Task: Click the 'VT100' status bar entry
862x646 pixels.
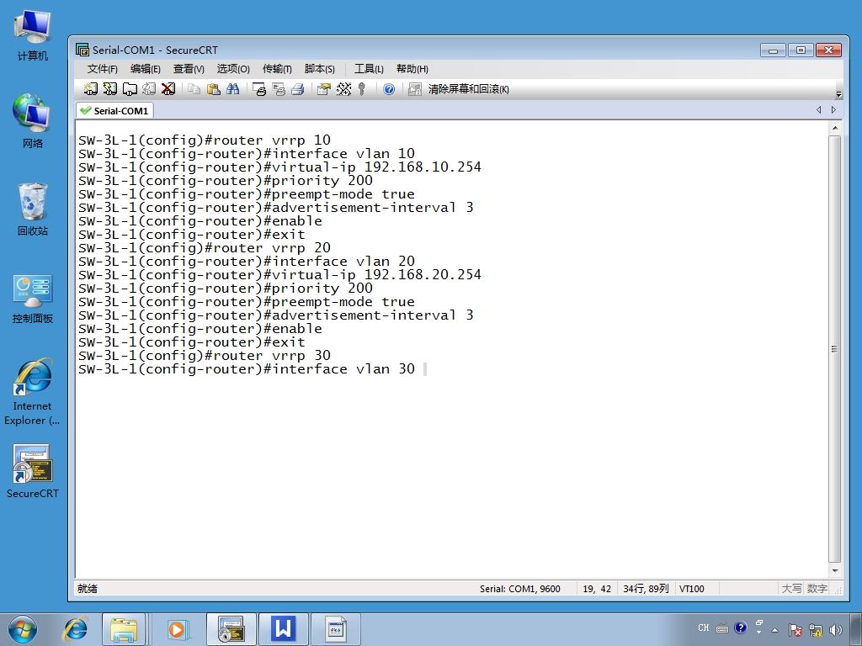Action: [x=692, y=588]
